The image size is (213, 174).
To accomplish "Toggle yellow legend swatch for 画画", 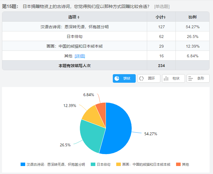I will [x=119, y=164].
